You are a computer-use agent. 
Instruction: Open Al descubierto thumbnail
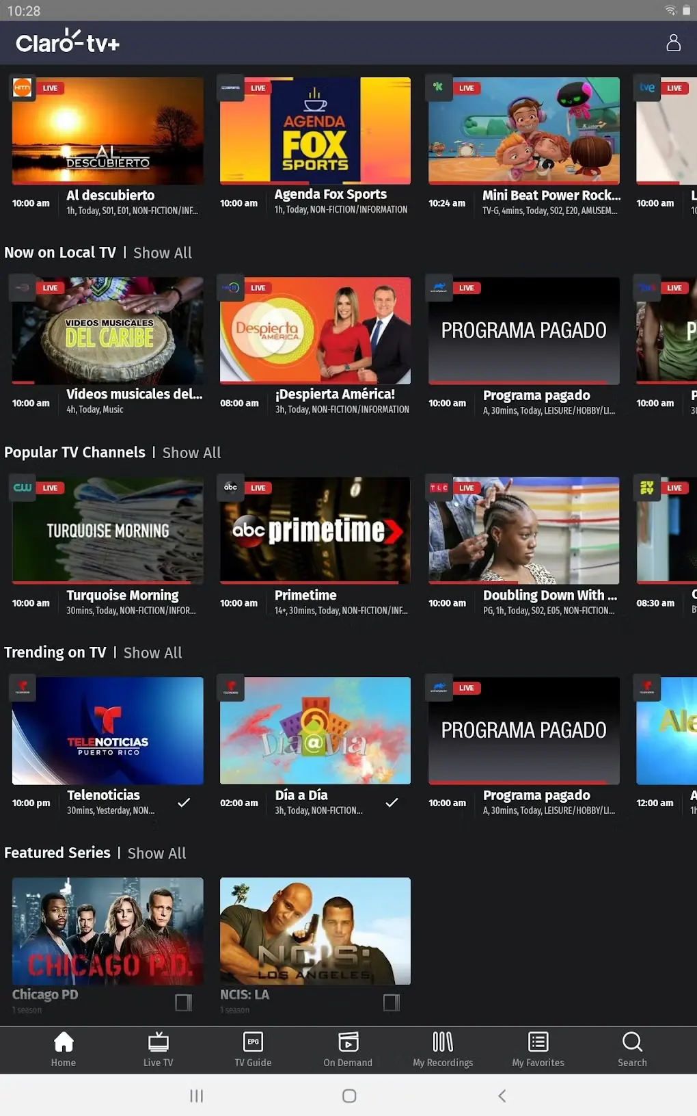107,131
